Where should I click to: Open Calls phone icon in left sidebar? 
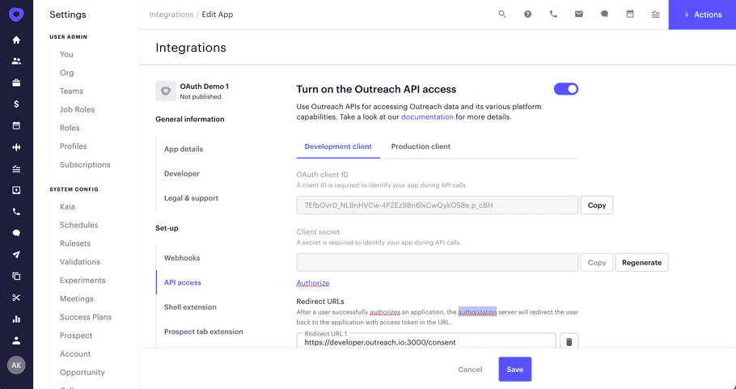[16, 212]
